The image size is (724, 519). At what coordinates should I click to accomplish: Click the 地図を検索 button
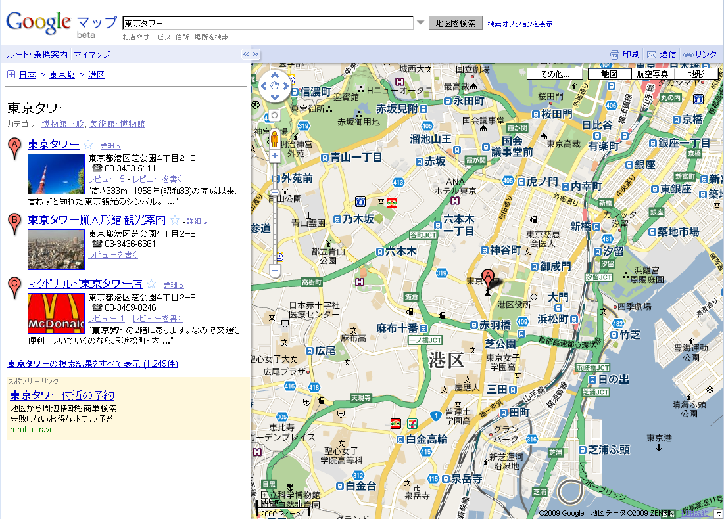coord(456,23)
